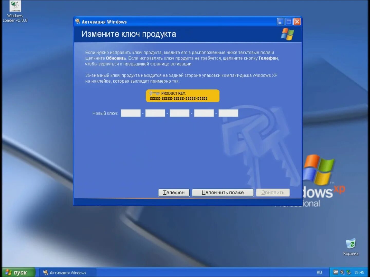Click the 15:45 system clock
The image size is (370, 277).
pyautogui.click(x=359, y=272)
